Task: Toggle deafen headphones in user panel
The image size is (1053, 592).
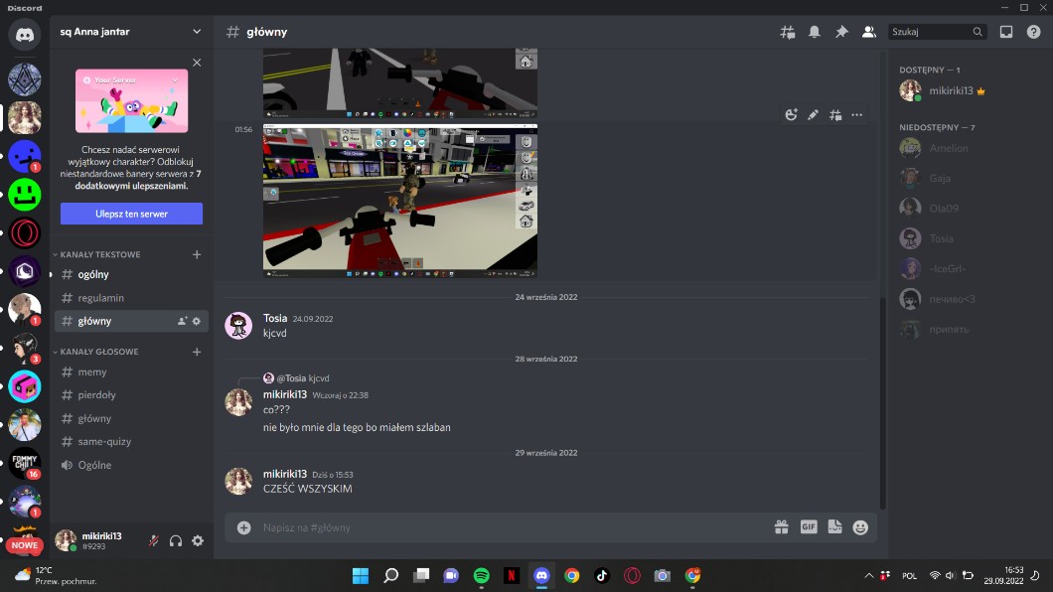Action: click(176, 540)
